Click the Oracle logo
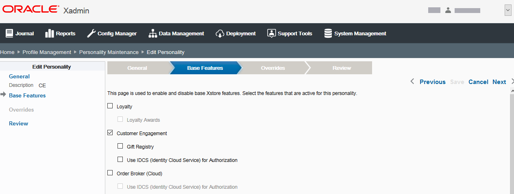Screen dimensions: 514x194 (x=30, y=9)
